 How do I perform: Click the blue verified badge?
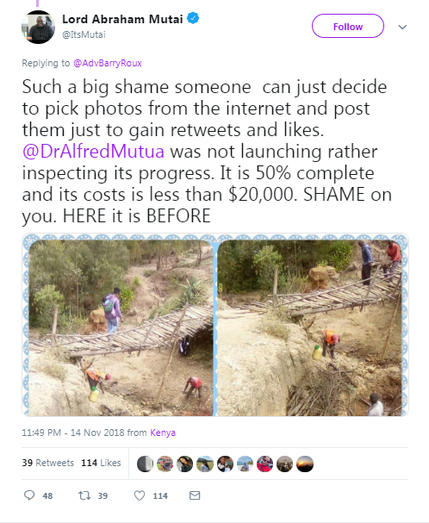pos(193,18)
